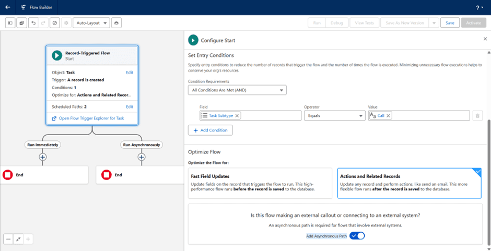Click the Activate button
Image resolution: width=491 pixels, height=251 pixels.
[473, 23]
